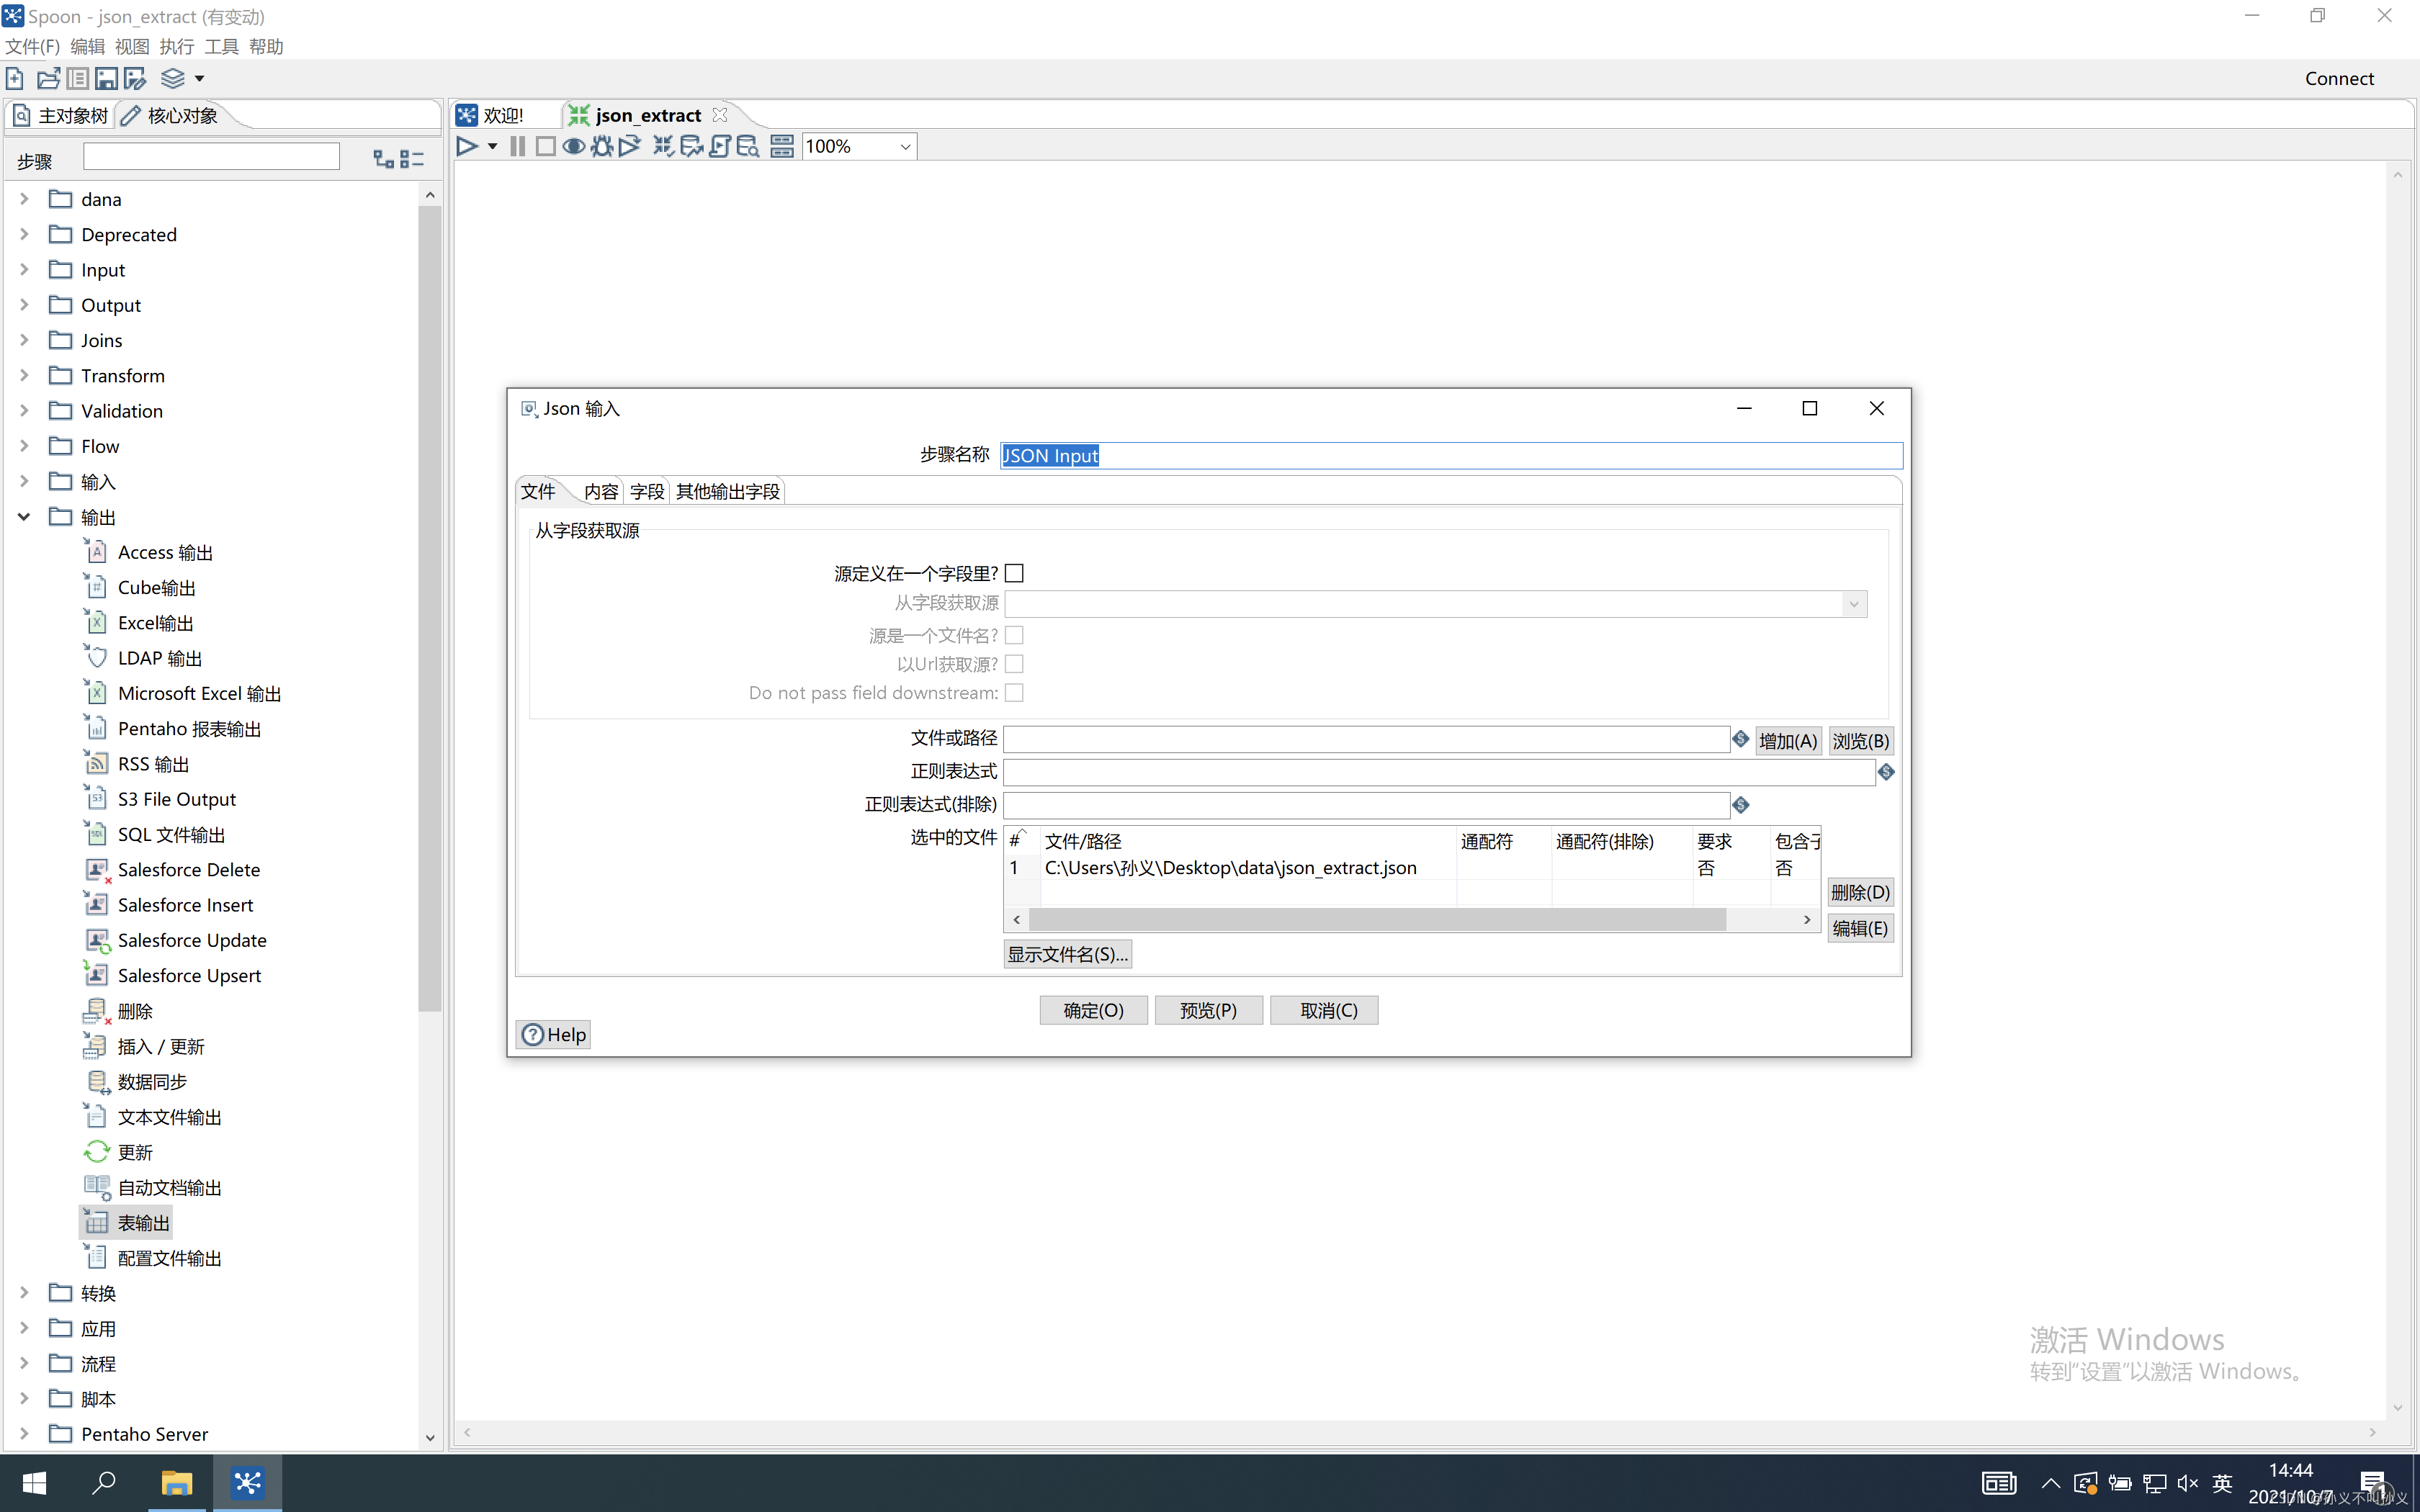Click the 文件或路径 input field

pos(1365,739)
